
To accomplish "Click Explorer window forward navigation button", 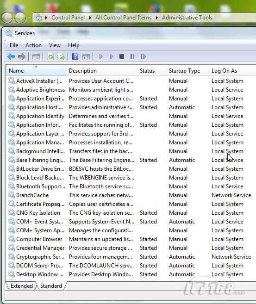I will click(x=20, y=18).
